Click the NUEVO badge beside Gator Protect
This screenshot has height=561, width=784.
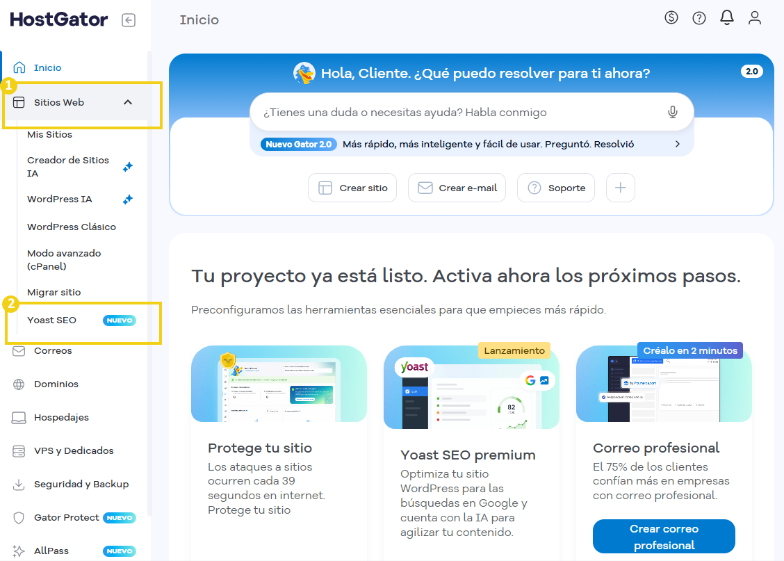coord(120,518)
